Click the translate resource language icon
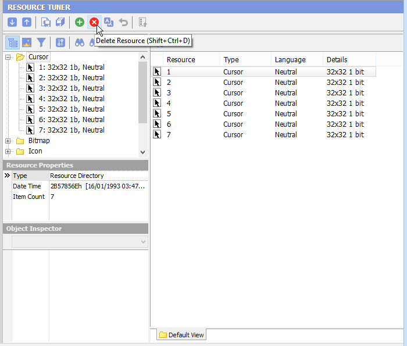 coord(109,22)
